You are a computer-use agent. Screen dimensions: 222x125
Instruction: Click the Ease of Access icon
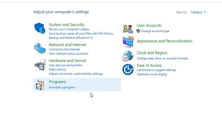(128, 69)
